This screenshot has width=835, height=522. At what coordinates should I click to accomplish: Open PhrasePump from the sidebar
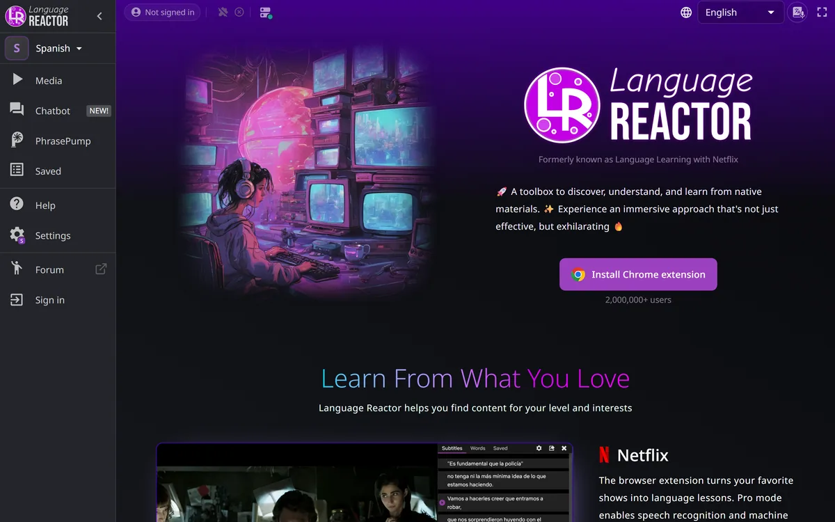[58, 141]
